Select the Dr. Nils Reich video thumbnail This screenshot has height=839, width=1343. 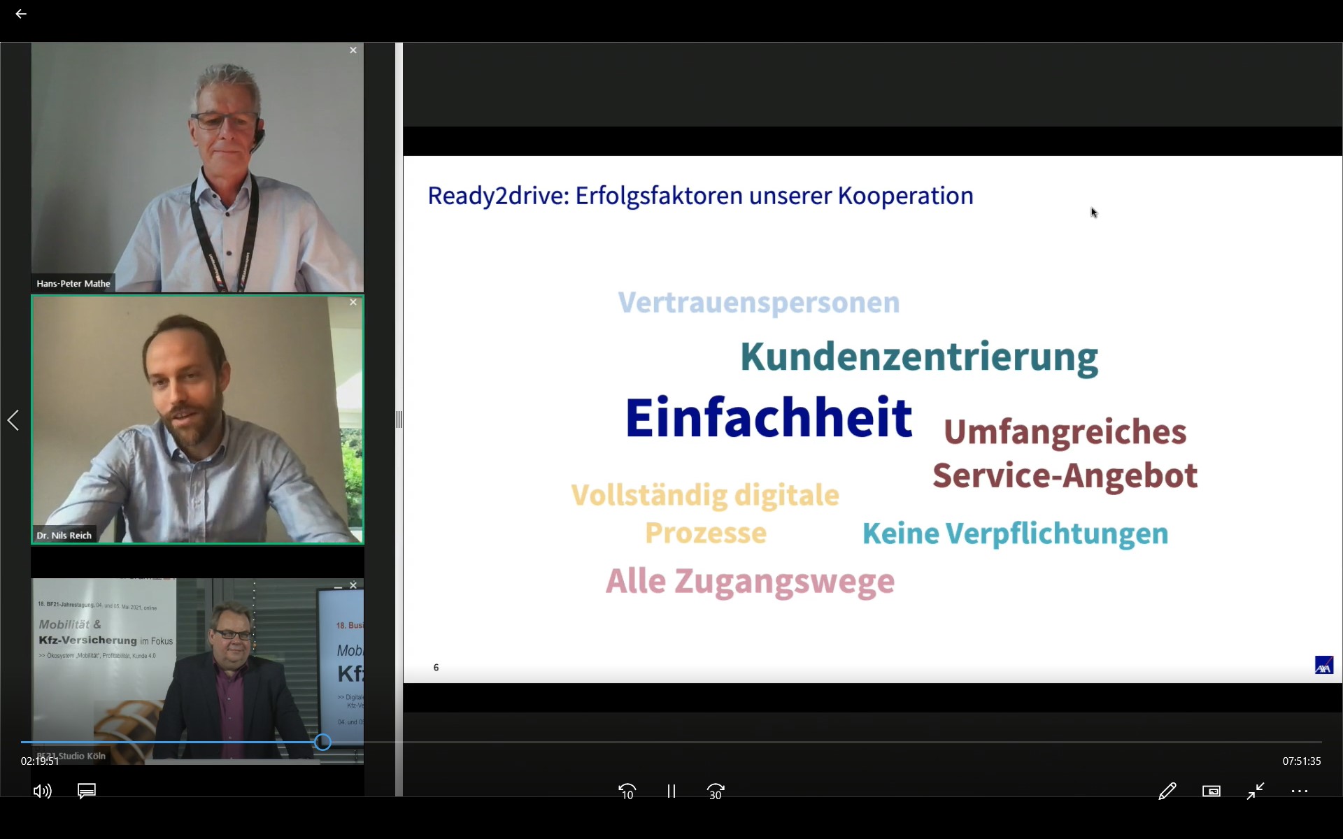197,419
